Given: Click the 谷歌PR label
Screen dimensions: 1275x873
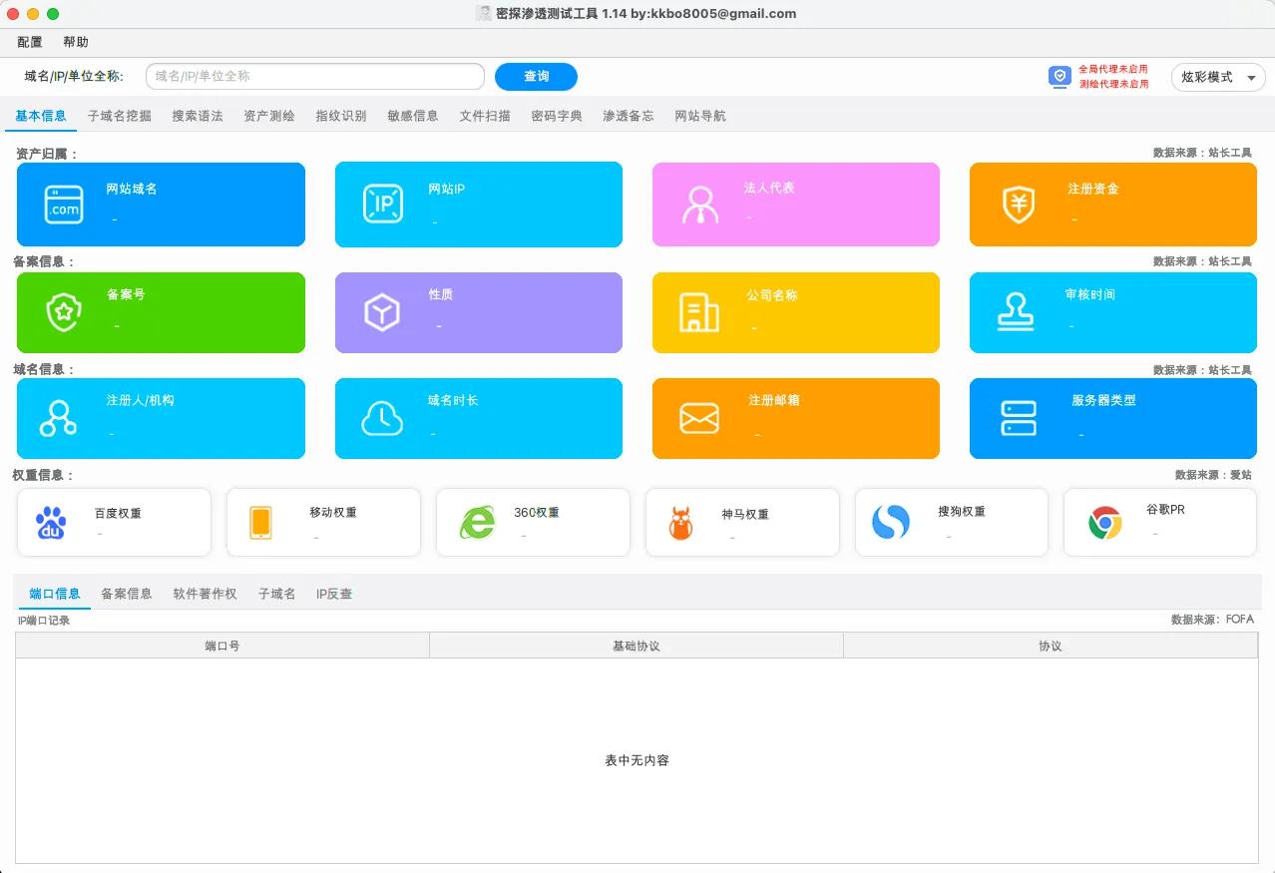Looking at the screenshot, I should [x=1165, y=510].
